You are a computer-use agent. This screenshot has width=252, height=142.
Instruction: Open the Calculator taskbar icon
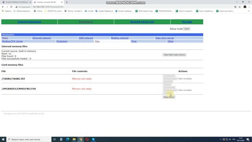coord(61,139)
